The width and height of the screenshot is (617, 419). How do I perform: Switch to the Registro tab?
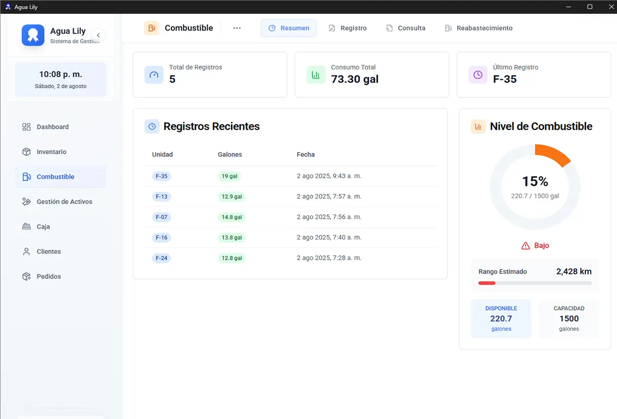click(x=348, y=28)
